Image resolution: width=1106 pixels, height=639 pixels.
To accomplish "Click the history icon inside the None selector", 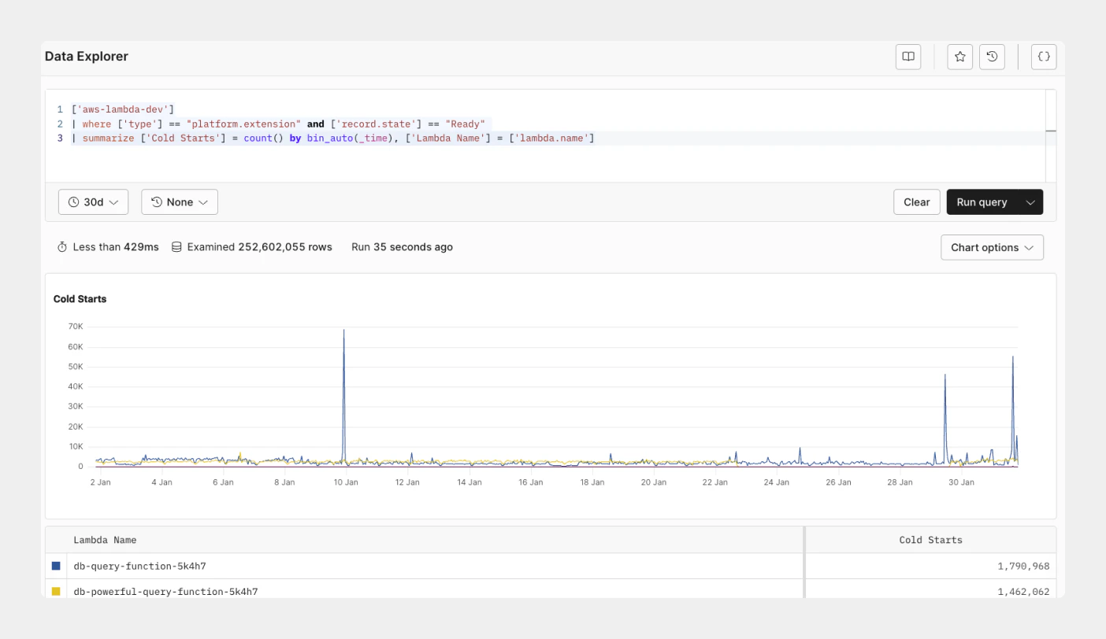I will pos(157,201).
